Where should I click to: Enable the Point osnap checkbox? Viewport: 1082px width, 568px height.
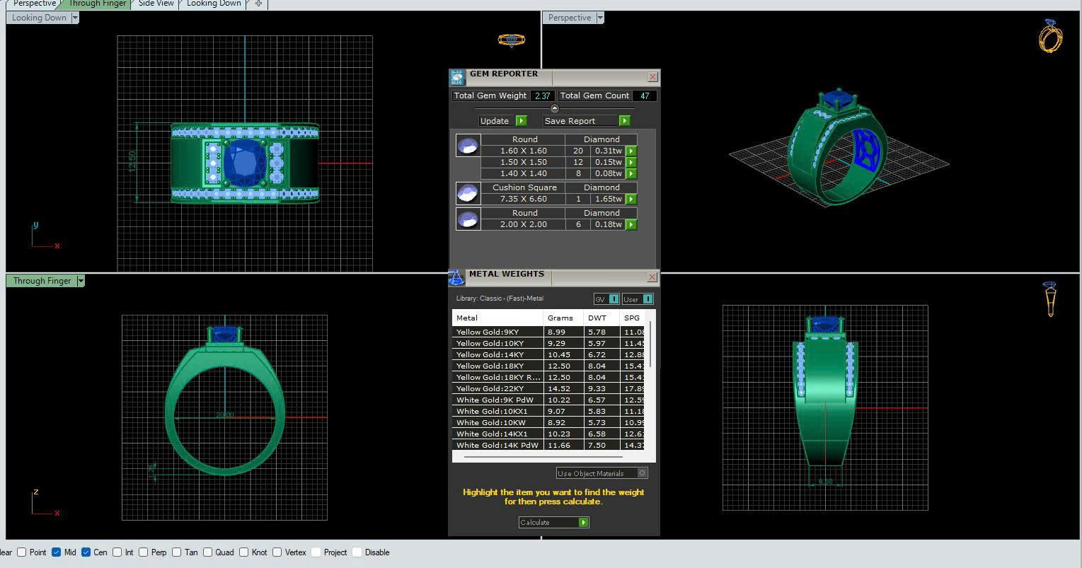coord(22,552)
